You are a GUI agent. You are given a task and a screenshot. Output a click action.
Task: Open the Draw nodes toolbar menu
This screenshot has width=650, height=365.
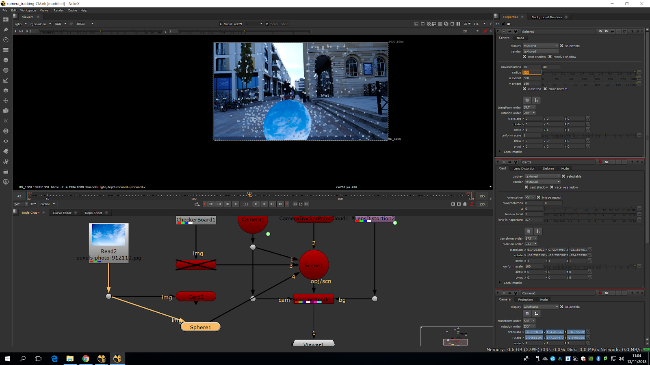[x=6, y=30]
